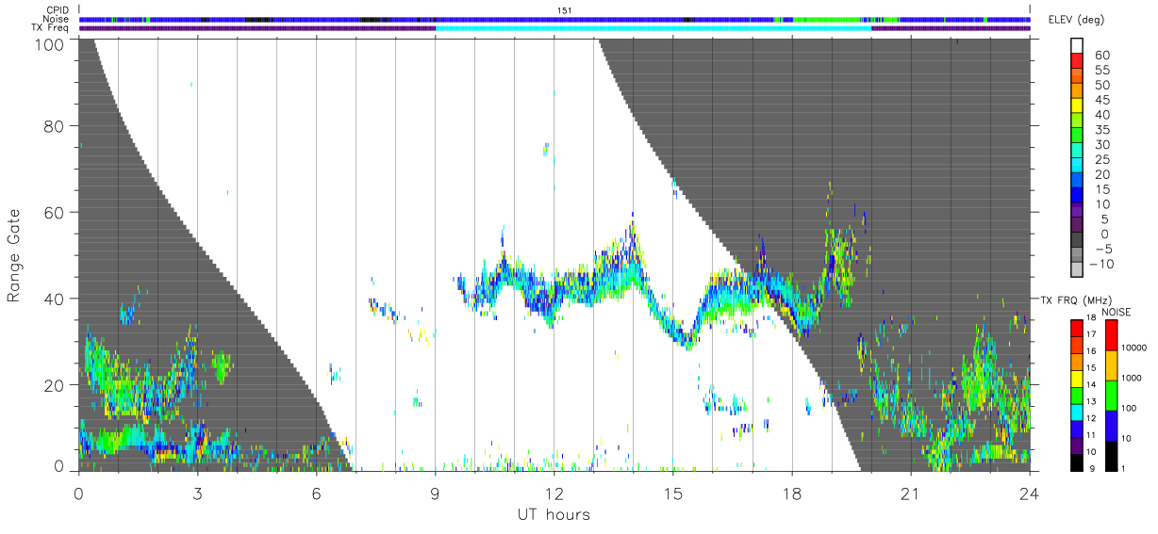The height and width of the screenshot is (534, 1158).
Task: Click the 6 tick on the UT hours axis
Action: point(316,494)
